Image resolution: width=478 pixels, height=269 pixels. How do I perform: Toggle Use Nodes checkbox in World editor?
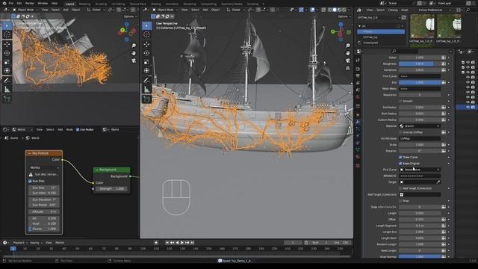78,129
